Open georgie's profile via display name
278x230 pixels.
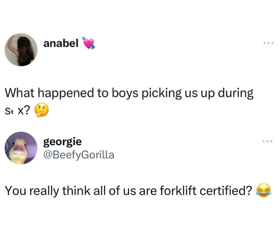point(62,142)
